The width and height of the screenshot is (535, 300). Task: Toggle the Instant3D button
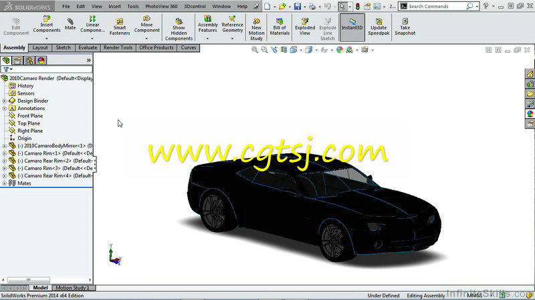point(352,27)
